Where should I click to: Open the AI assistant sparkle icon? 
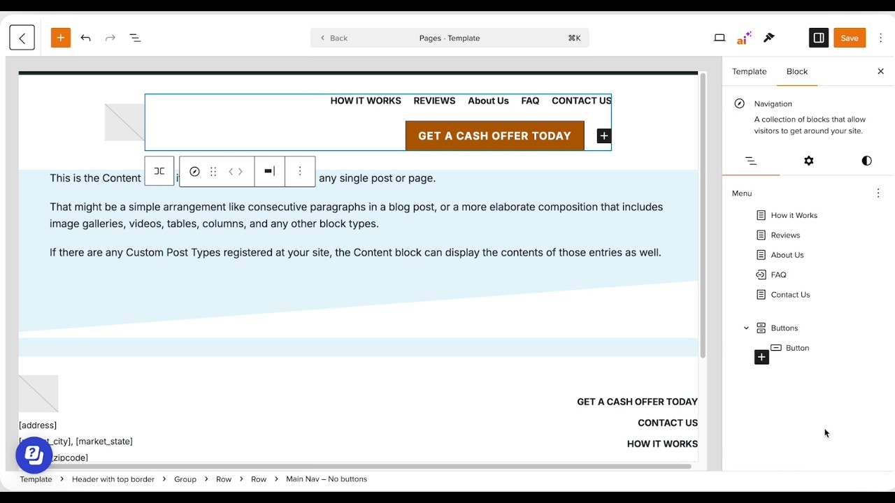[744, 38]
